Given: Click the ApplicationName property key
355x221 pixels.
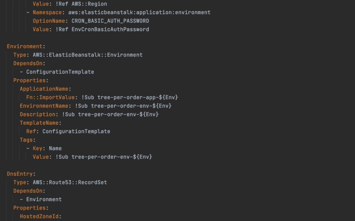Looking at the screenshot, I should [44, 89].
